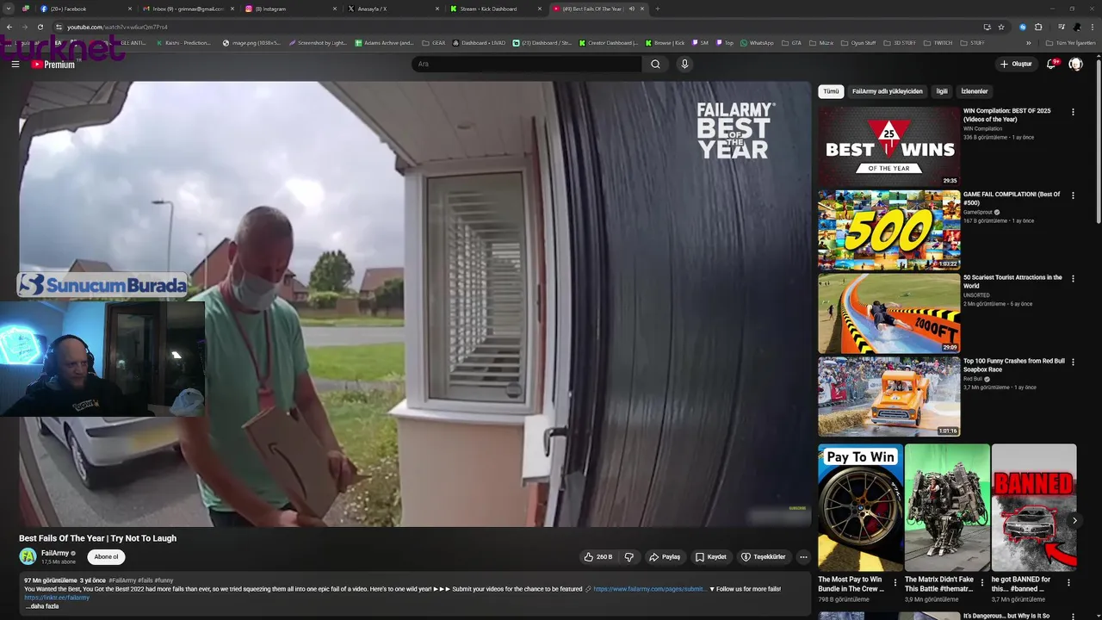Click the Teşekkürler thanks button

(764, 557)
